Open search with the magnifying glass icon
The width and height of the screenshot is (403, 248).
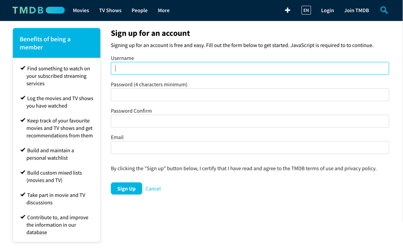click(384, 10)
